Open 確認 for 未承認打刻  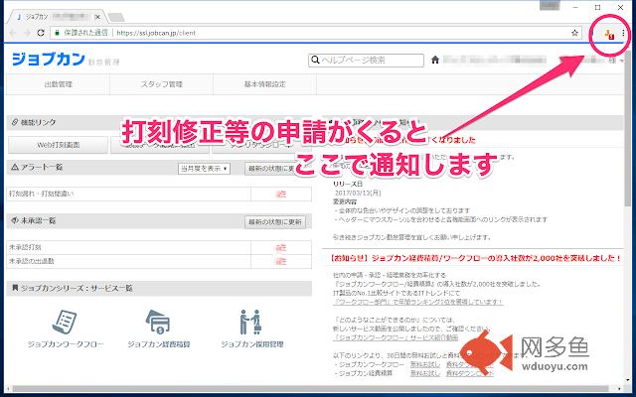pyautogui.click(x=281, y=247)
